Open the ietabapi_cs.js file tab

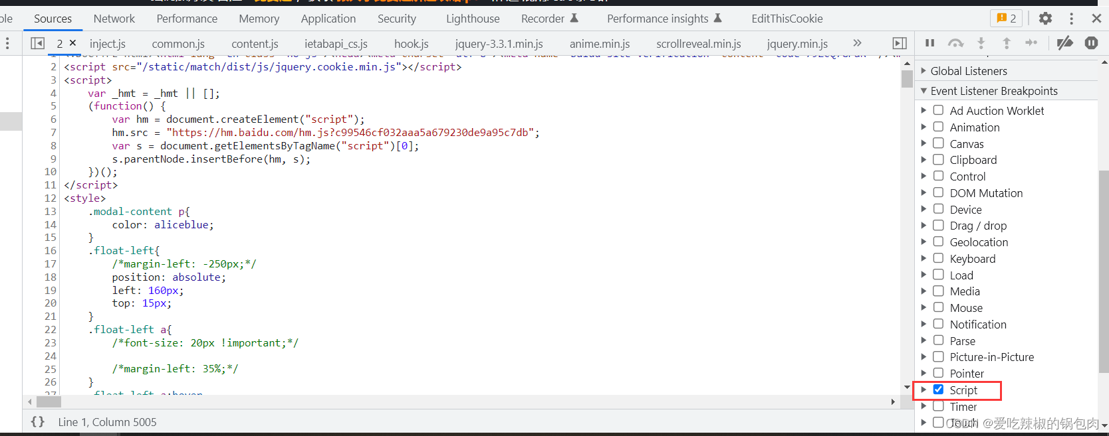(x=336, y=43)
